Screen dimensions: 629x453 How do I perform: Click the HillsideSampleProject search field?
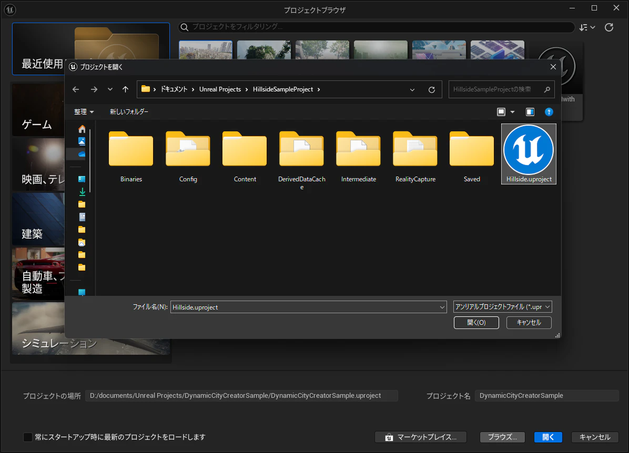pyautogui.click(x=501, y=89)
